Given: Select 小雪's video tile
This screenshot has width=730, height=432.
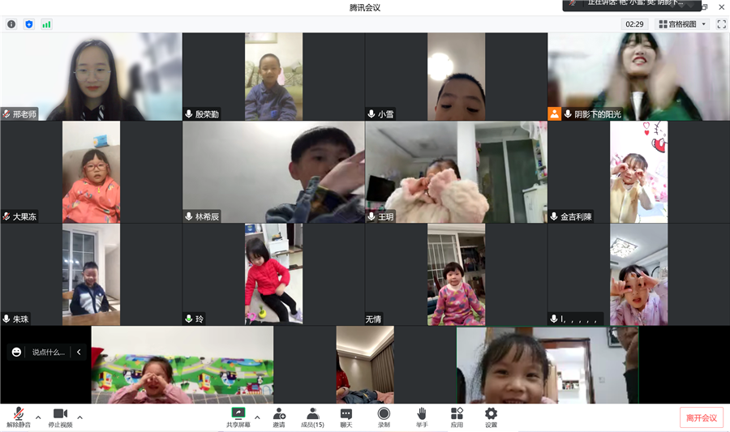Looking at the screenshot, I should pyautogui.click(x=456, y=76).
